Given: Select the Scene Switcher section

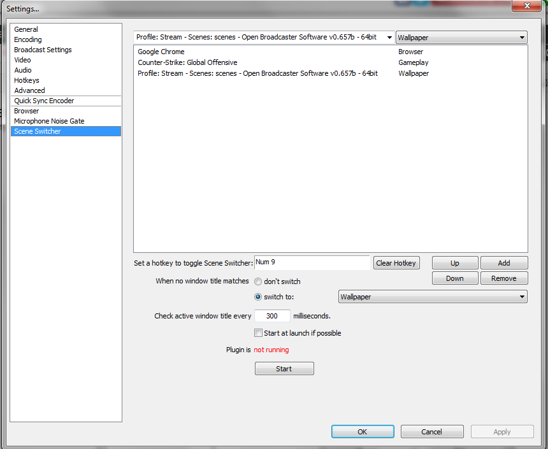Looking at the screenshot, I should [66, 131].
